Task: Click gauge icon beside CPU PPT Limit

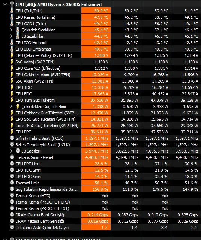Action: click(12, 163)
